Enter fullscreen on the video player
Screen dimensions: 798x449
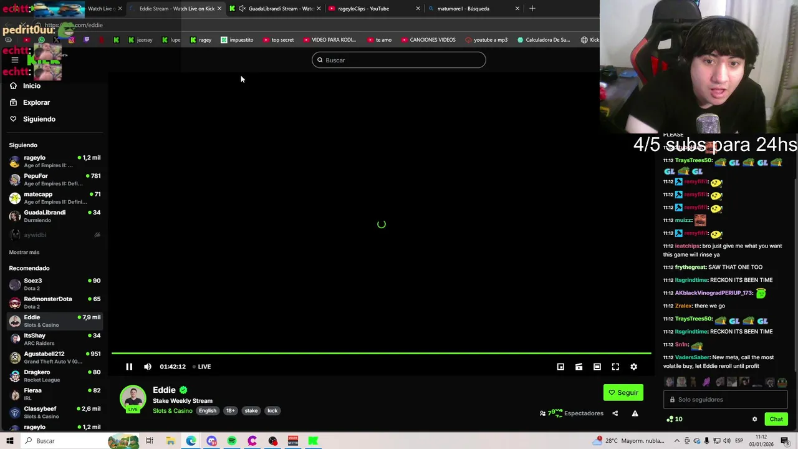(615, 367)
